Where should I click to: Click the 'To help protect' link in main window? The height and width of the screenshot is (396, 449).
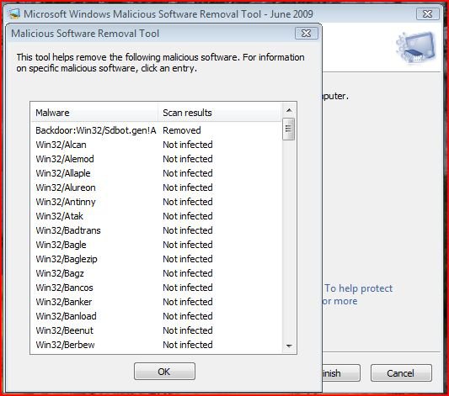coord(358,288)
